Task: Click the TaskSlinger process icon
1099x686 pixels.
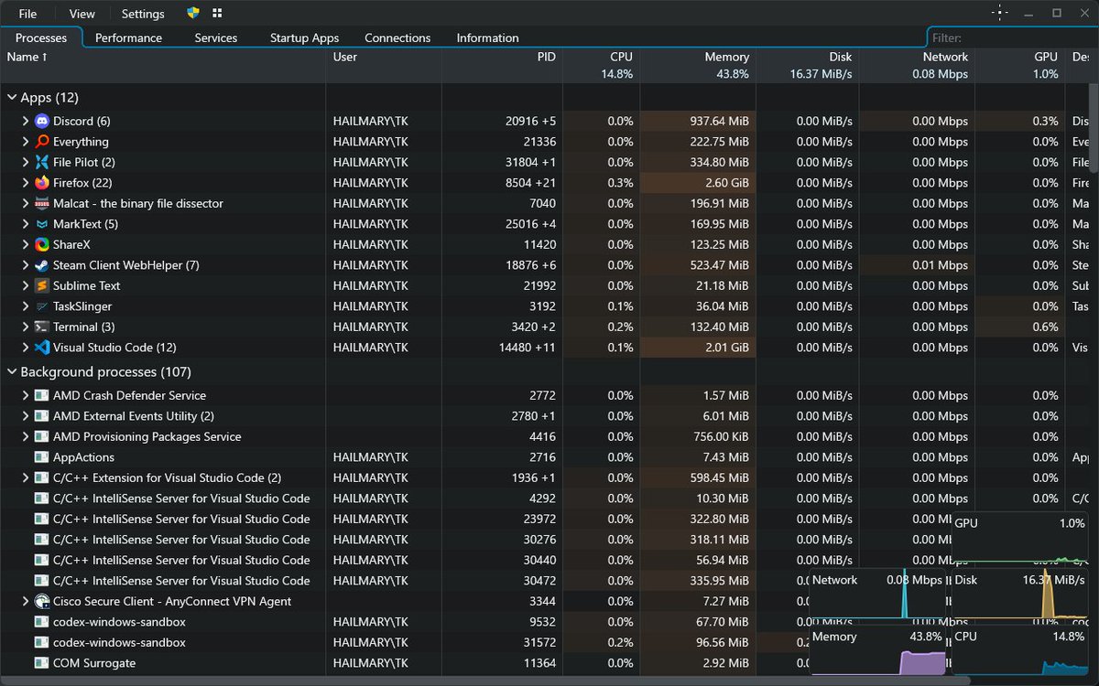Action: [41, 306]
